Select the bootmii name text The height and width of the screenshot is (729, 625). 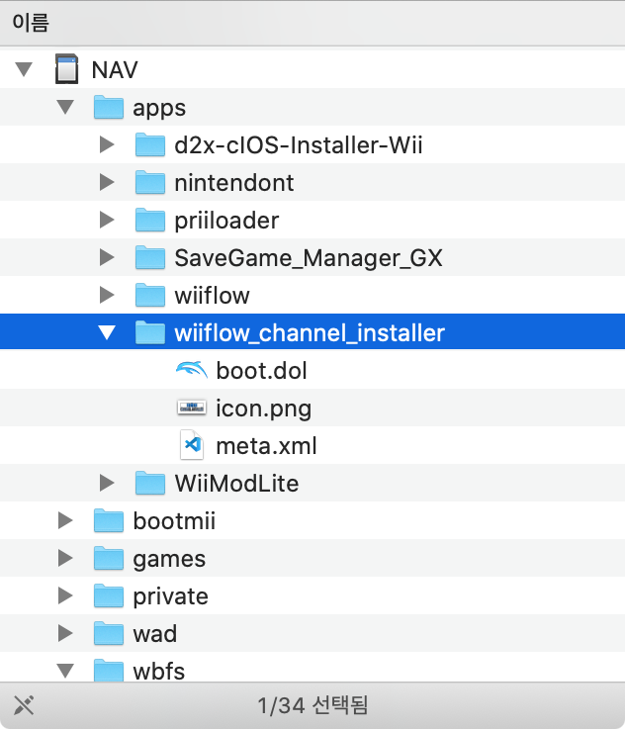(x=174, y=521)
